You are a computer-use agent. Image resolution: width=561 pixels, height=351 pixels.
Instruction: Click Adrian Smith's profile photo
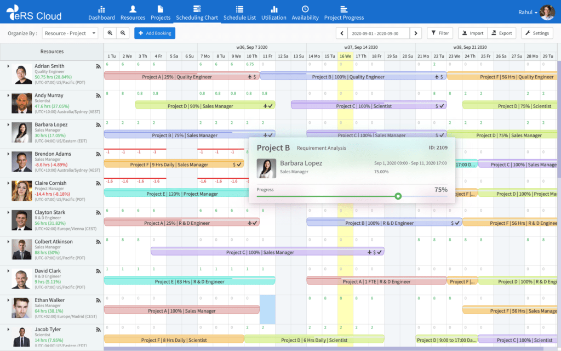(22, 75)
